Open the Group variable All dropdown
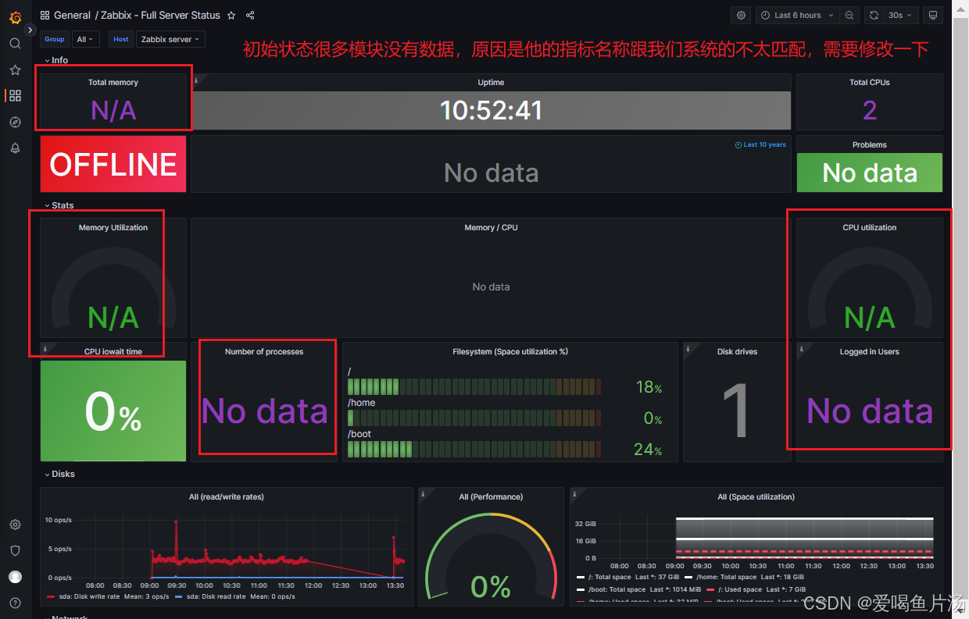 pyautogui.click(x=84, y=39)
